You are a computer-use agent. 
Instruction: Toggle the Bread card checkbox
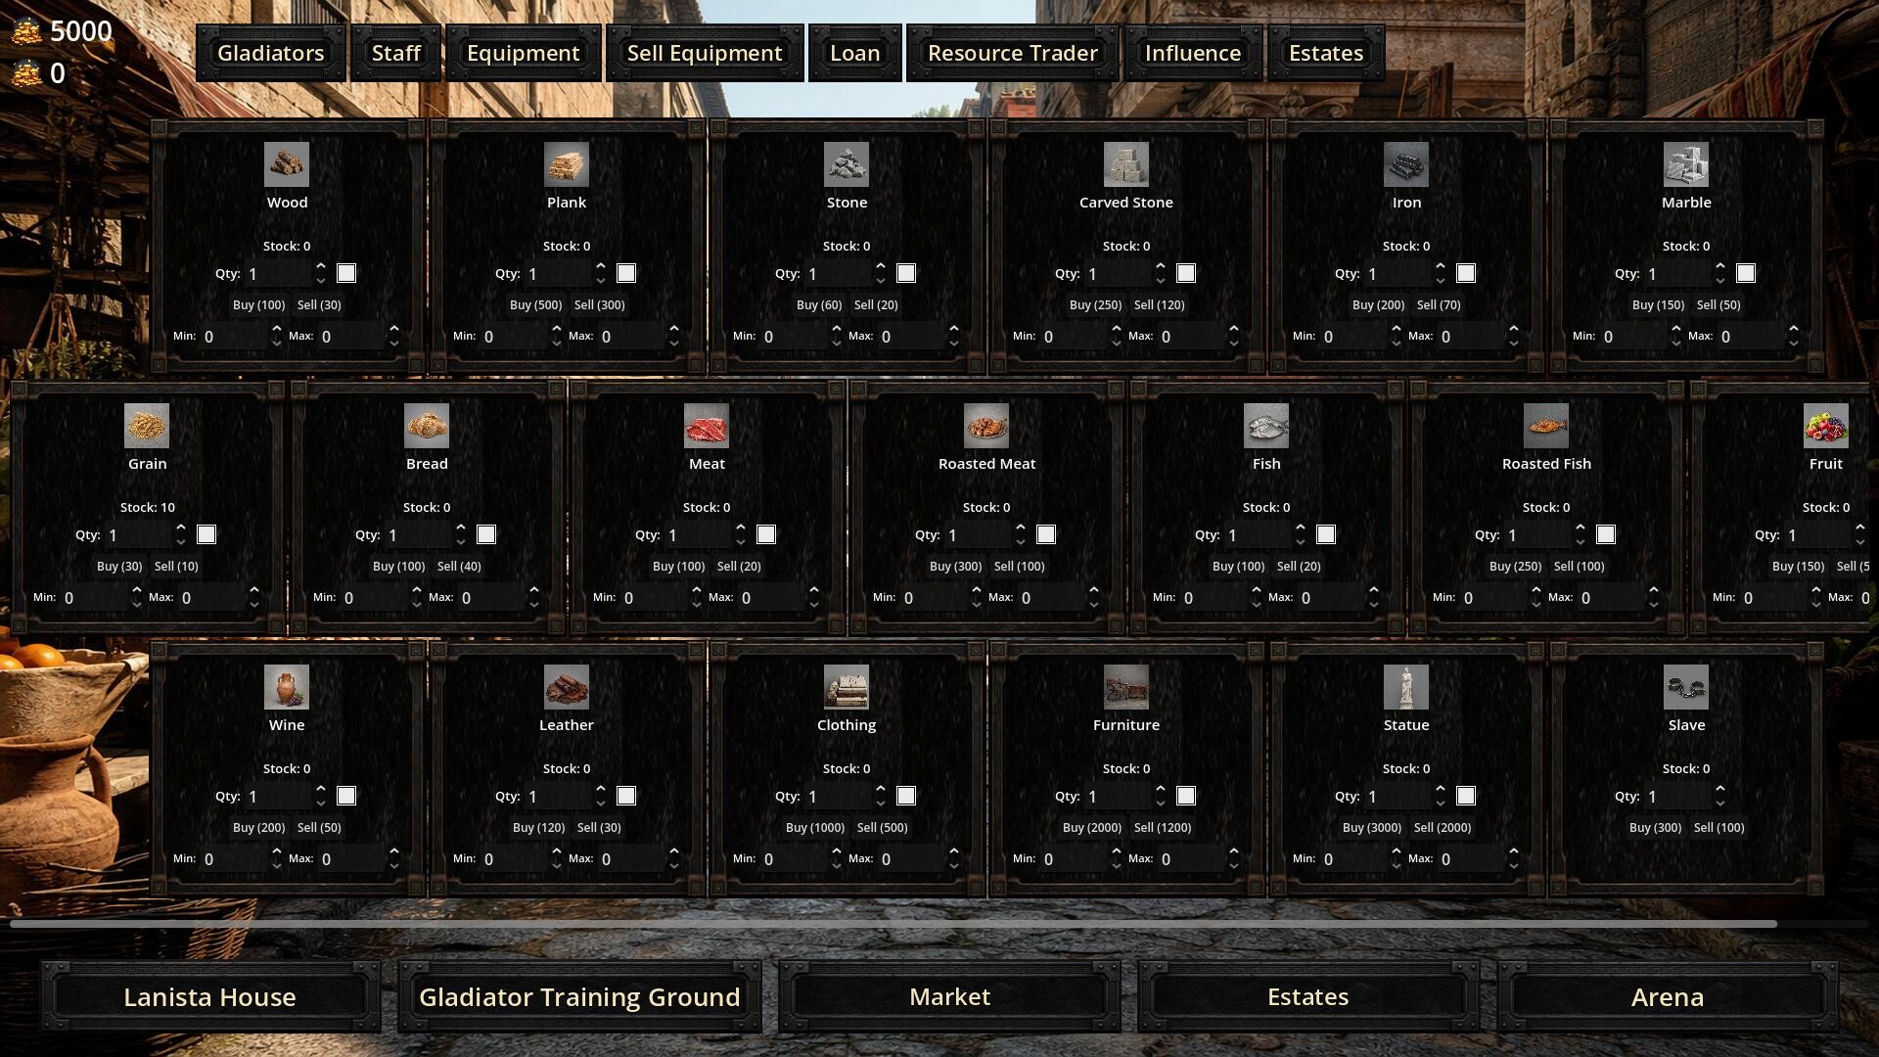pyautogui.click(x=486, y=534)
